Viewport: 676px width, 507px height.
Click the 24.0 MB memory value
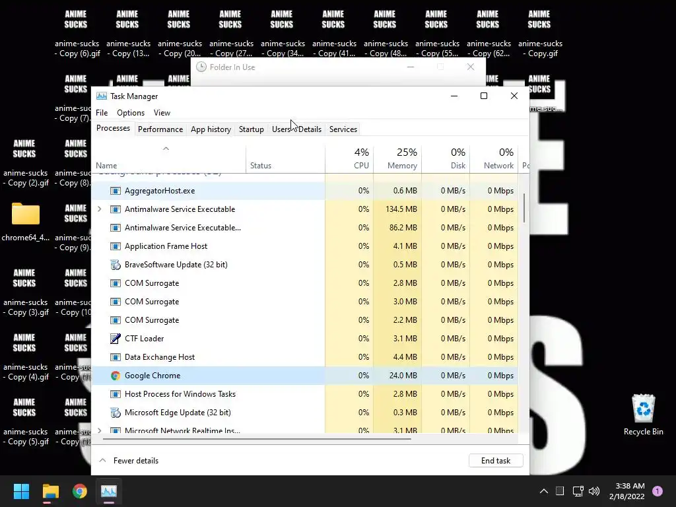click(403, 376)
